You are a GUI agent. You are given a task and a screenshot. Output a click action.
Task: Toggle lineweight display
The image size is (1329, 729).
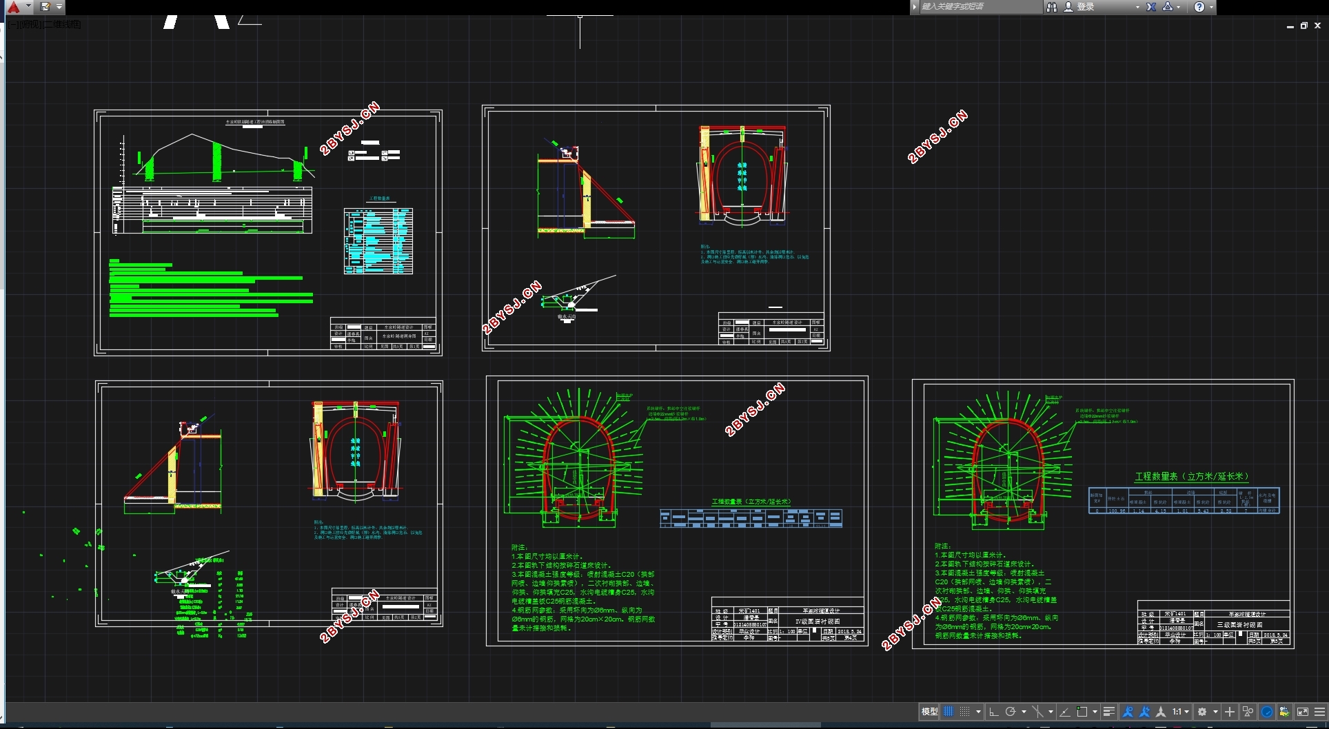tap(1109, 712)
